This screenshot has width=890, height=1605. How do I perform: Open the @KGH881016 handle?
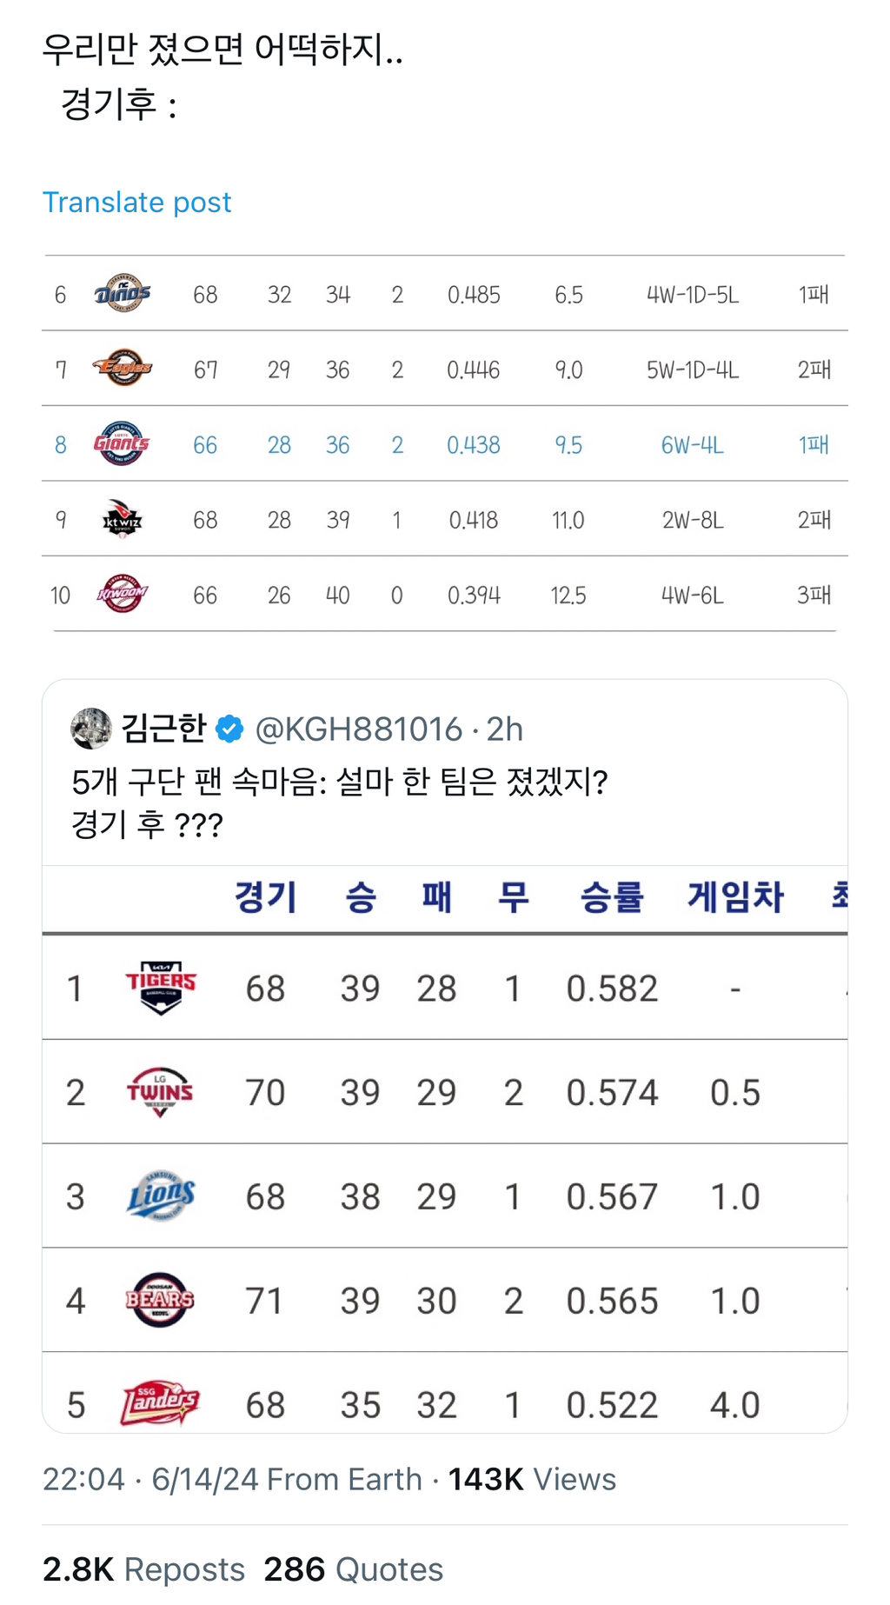tap(358, 729)
